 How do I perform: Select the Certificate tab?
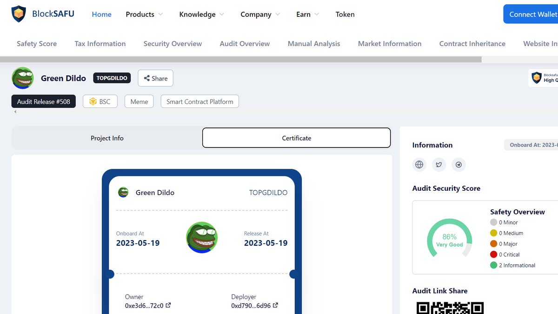(x=297, y=138)
